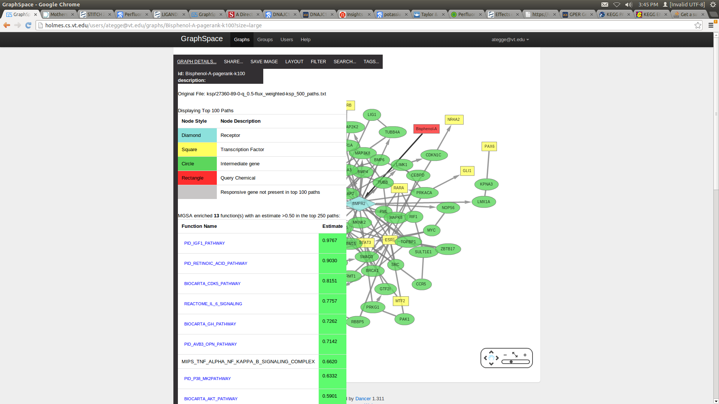This screenshot has height=404, width=719.
Task: Switch to the Taylor browser tab
Action: coord(429,15)
